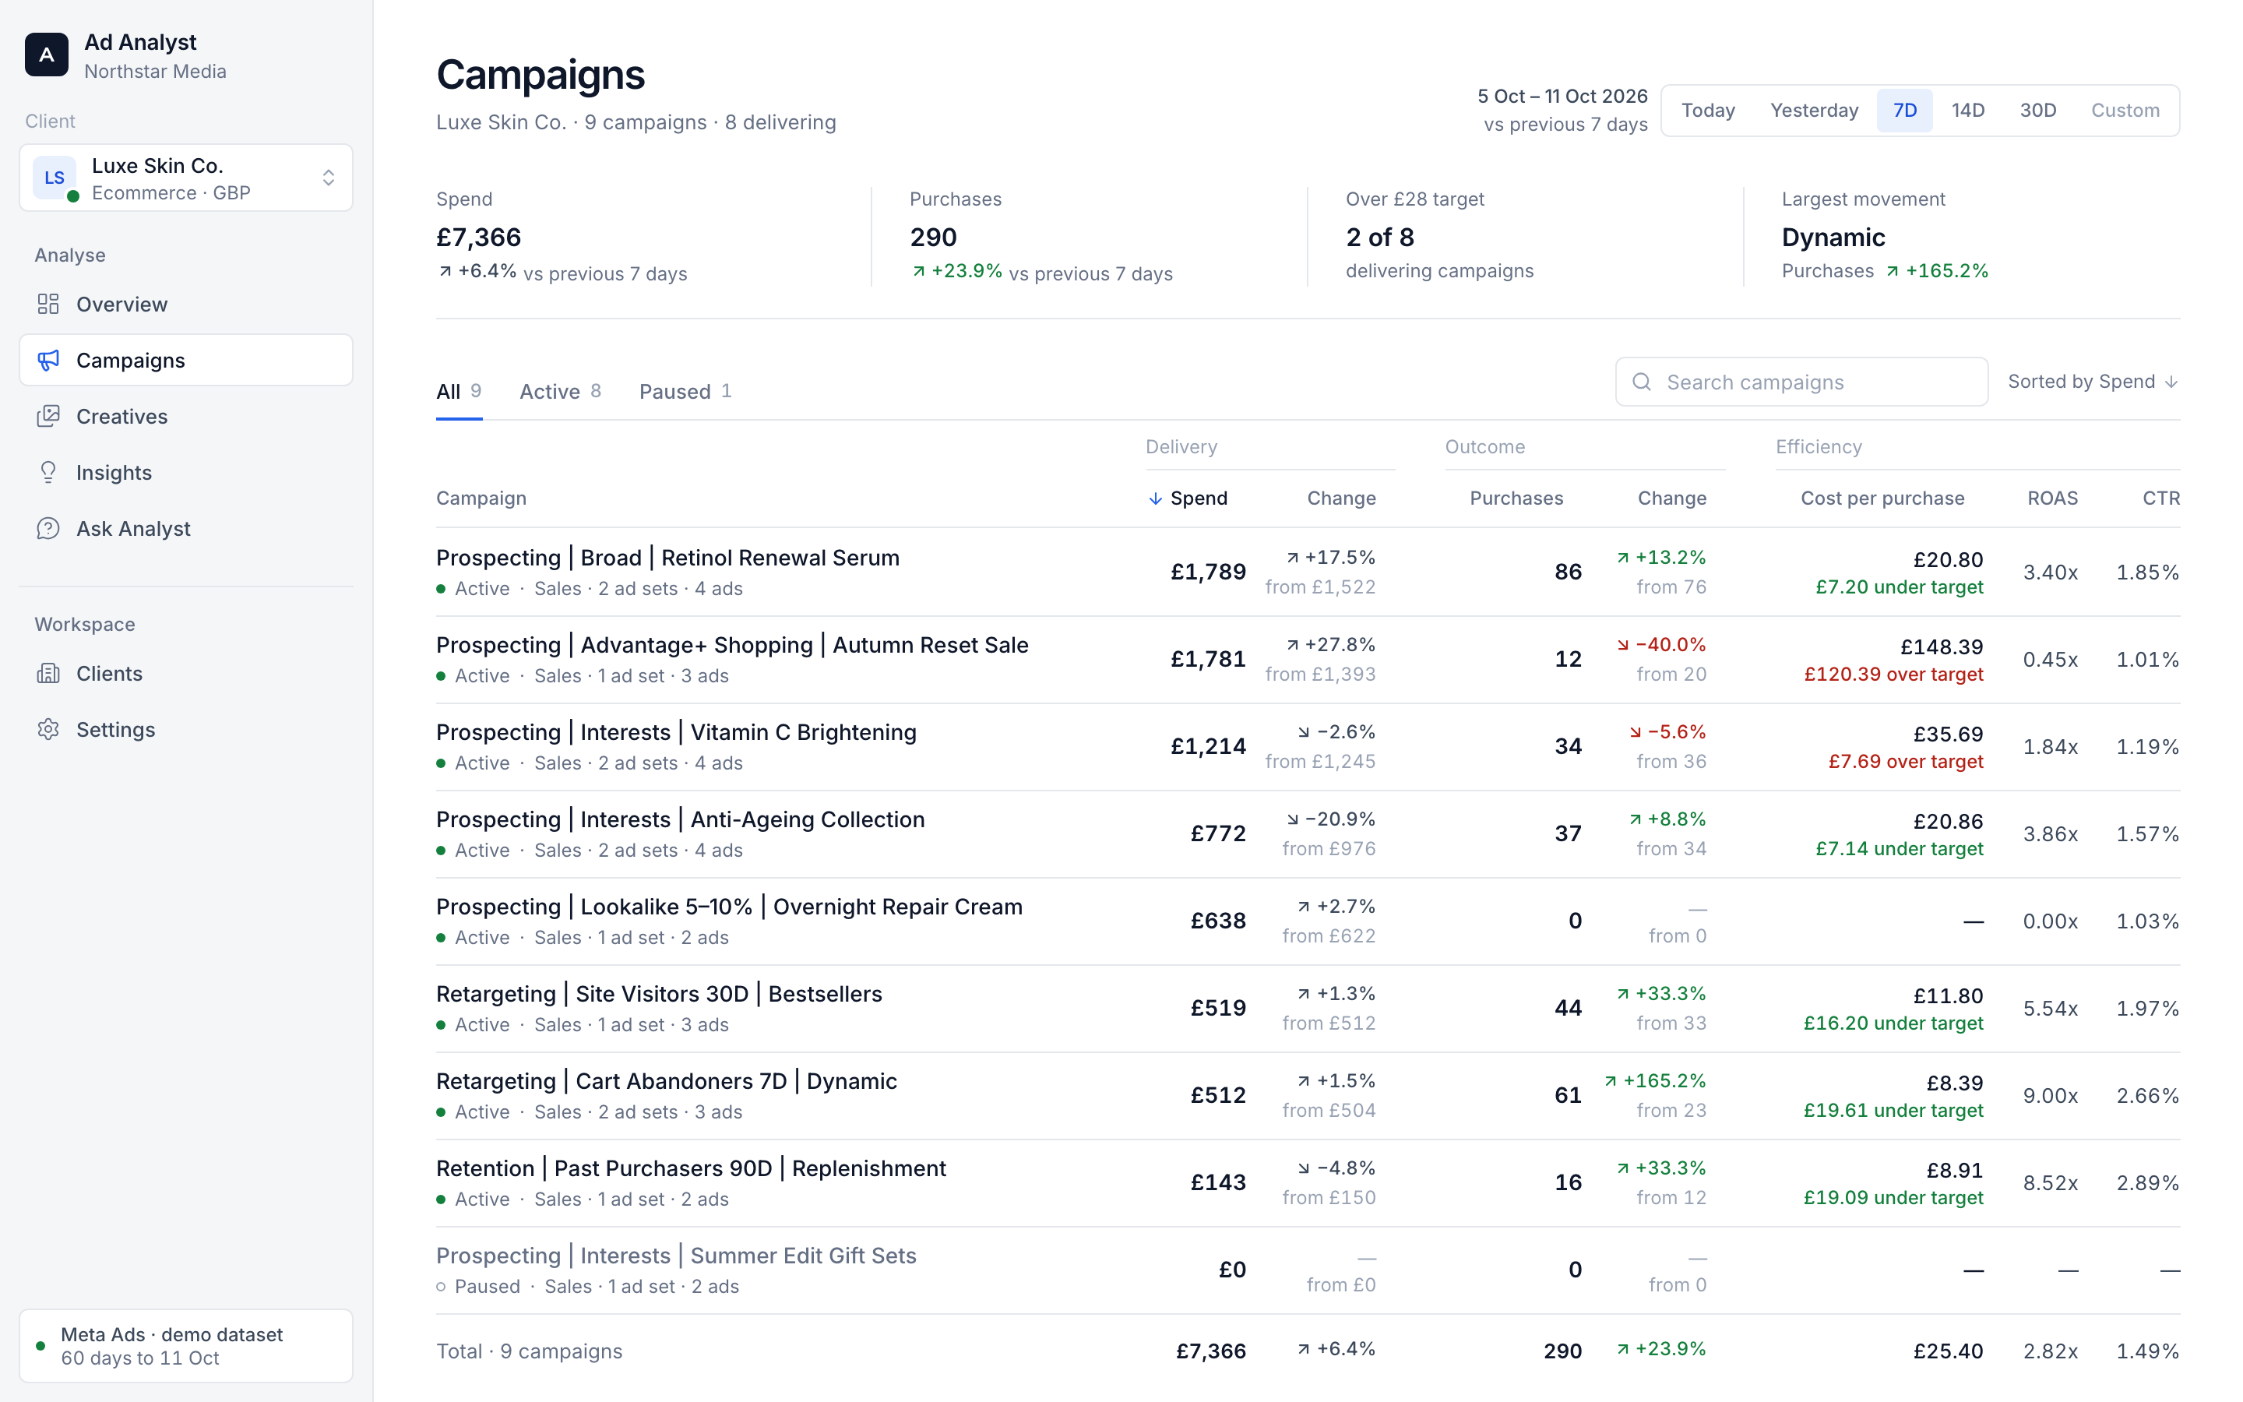Image resolution: width=2243 pixels, height=1402 pixels.
Task: Switch to the Paused campaigns tab
Action: 685,391
